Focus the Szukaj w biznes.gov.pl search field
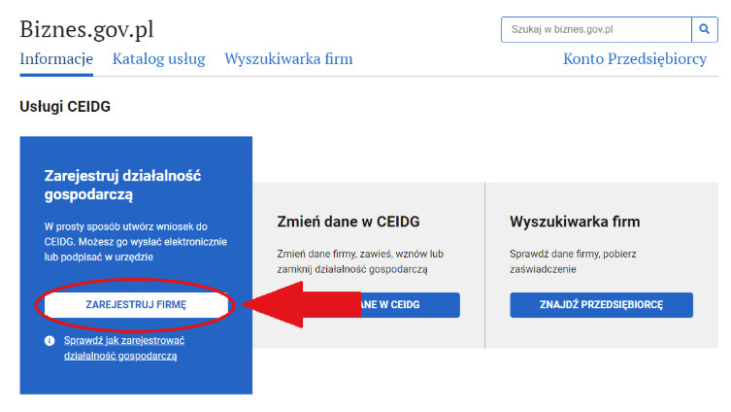The height and width of the screenshot is (412, 731). pos(596,29)
